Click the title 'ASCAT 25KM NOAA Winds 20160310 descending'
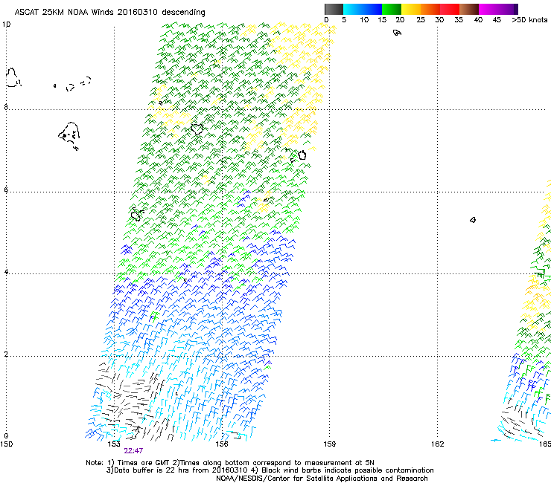 coord(110,12)
